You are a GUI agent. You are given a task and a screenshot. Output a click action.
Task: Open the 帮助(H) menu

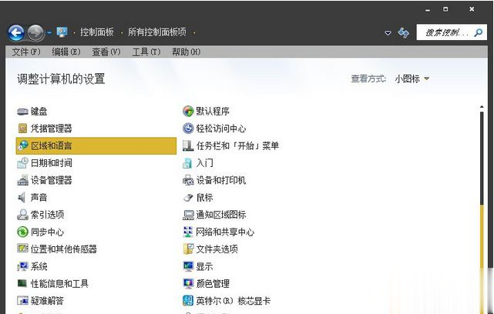187,52
